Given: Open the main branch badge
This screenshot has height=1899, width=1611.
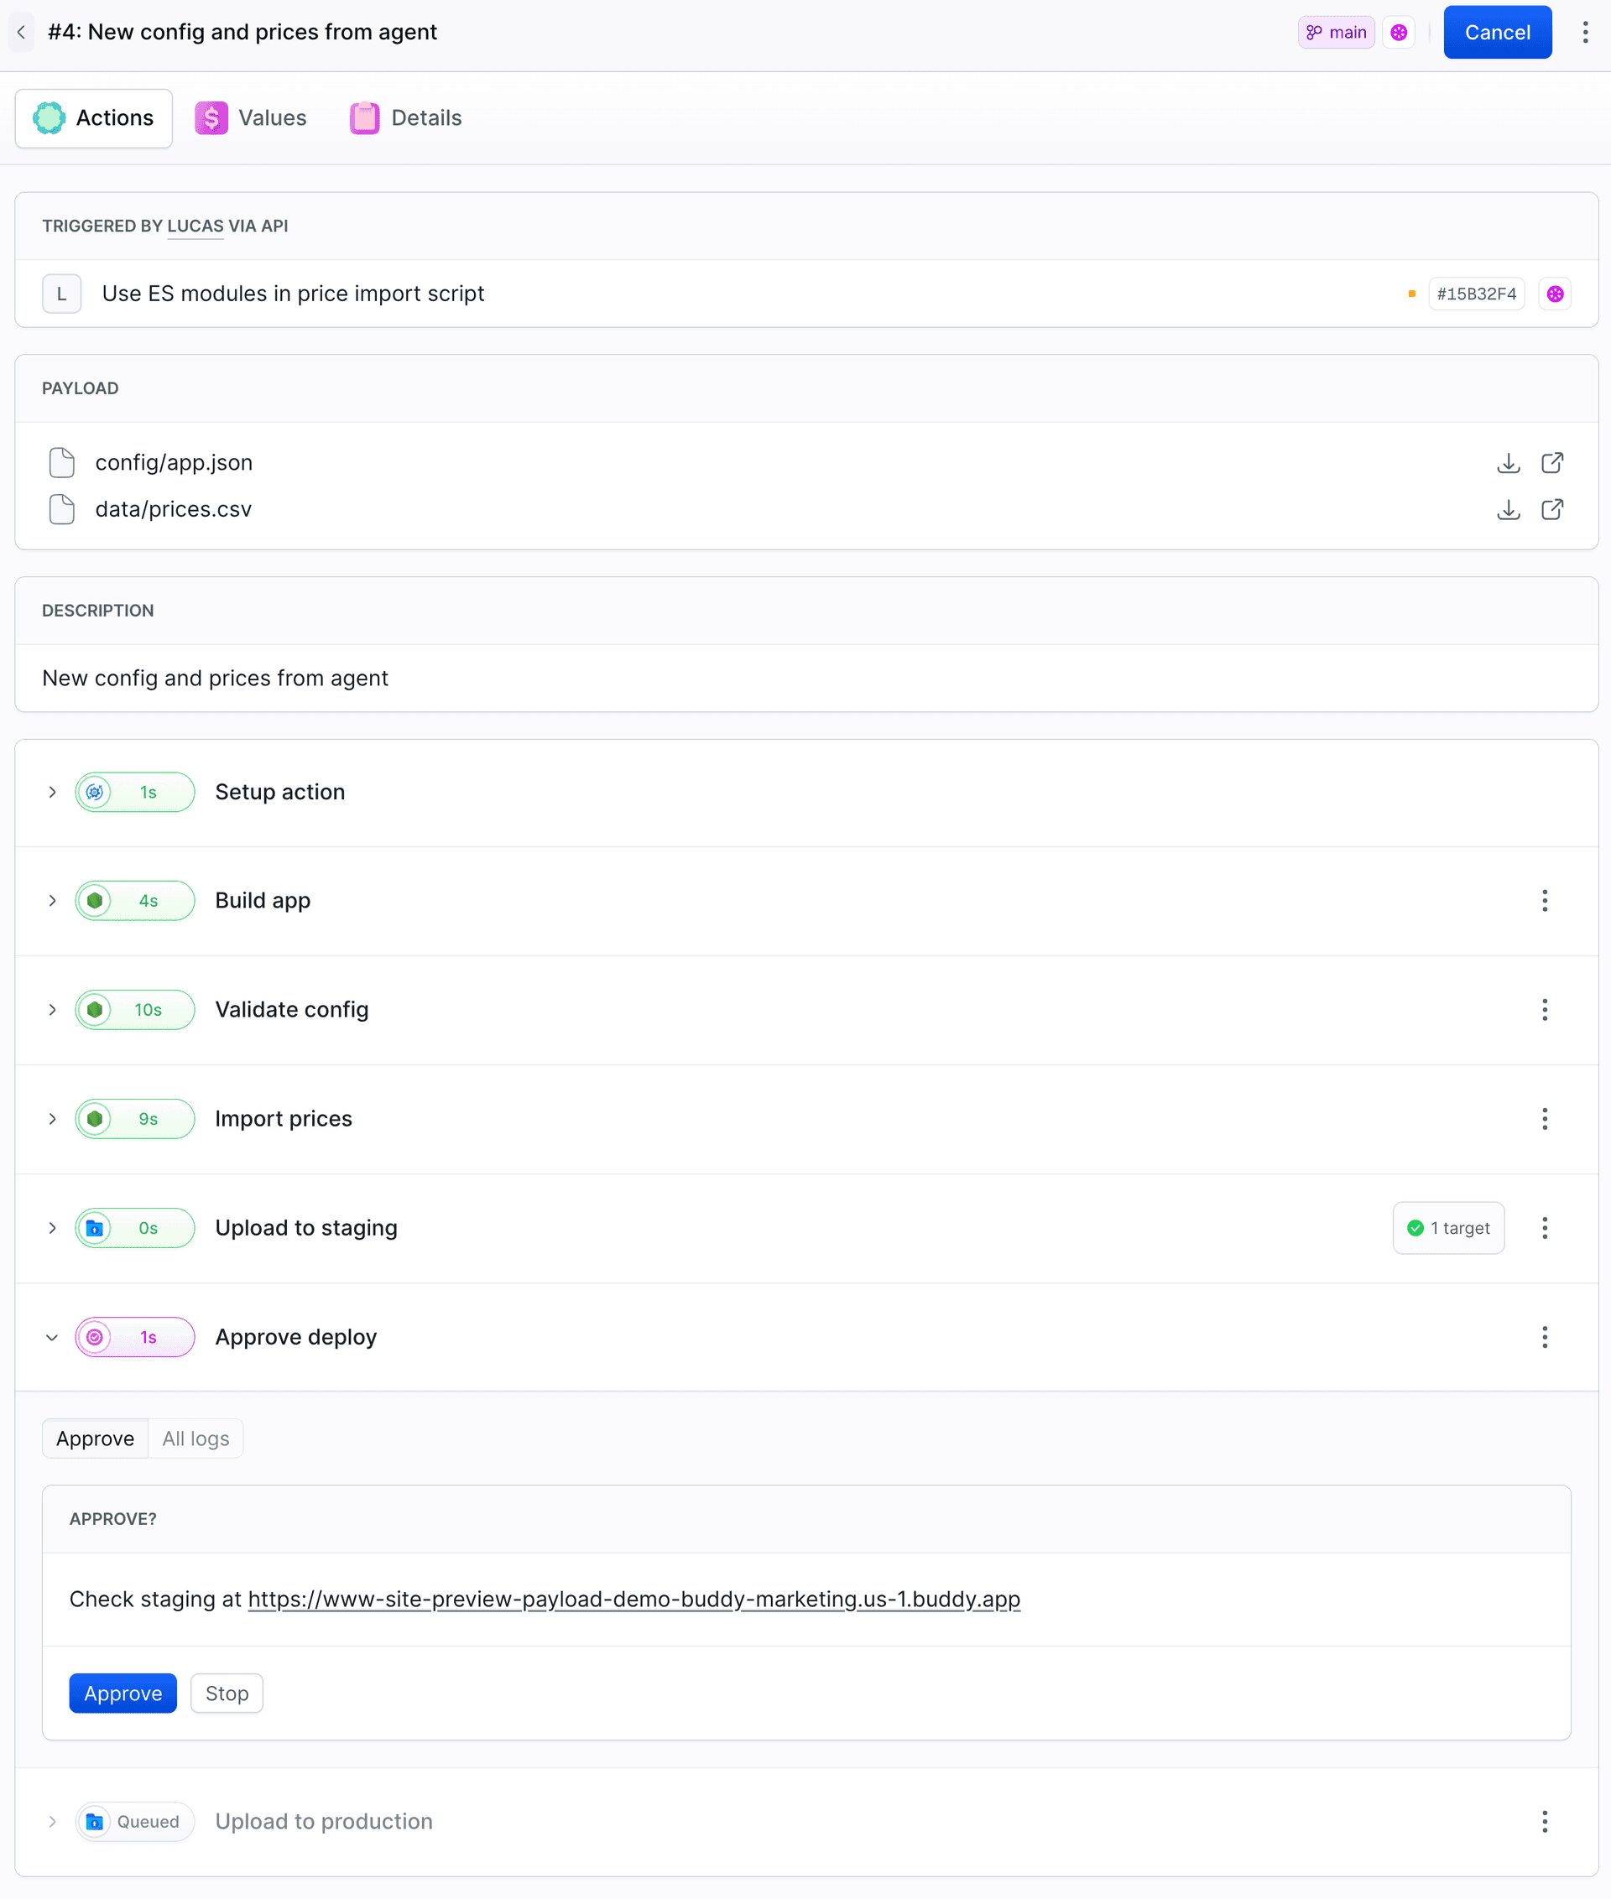Looking at the screenshot, I should 1336,32.
